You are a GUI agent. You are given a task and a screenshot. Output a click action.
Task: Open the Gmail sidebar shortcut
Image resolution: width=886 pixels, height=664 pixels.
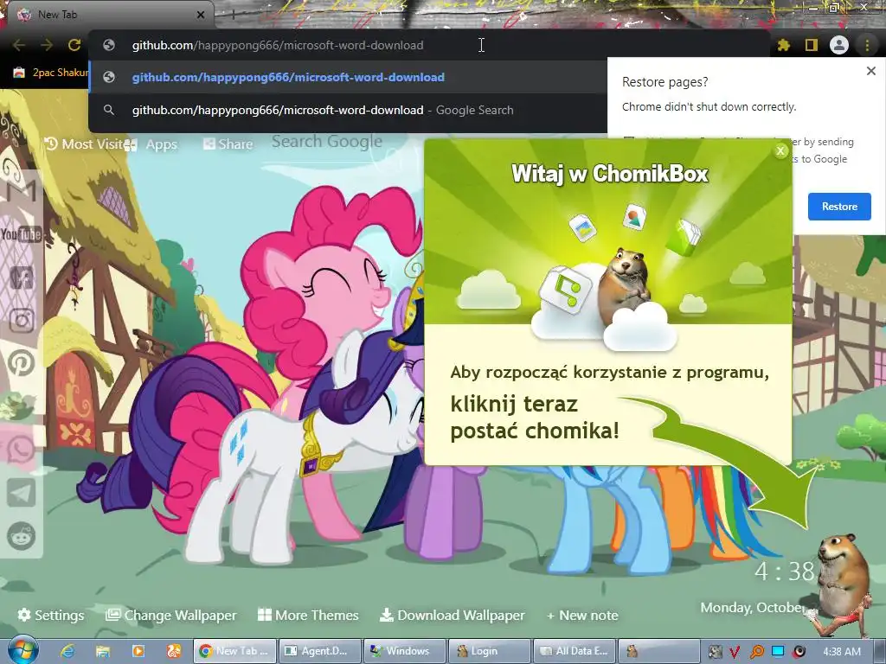22,191
